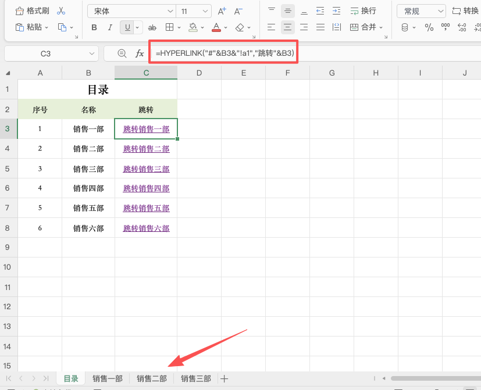Click the link 跳转销售一部

tap(147, 129)
